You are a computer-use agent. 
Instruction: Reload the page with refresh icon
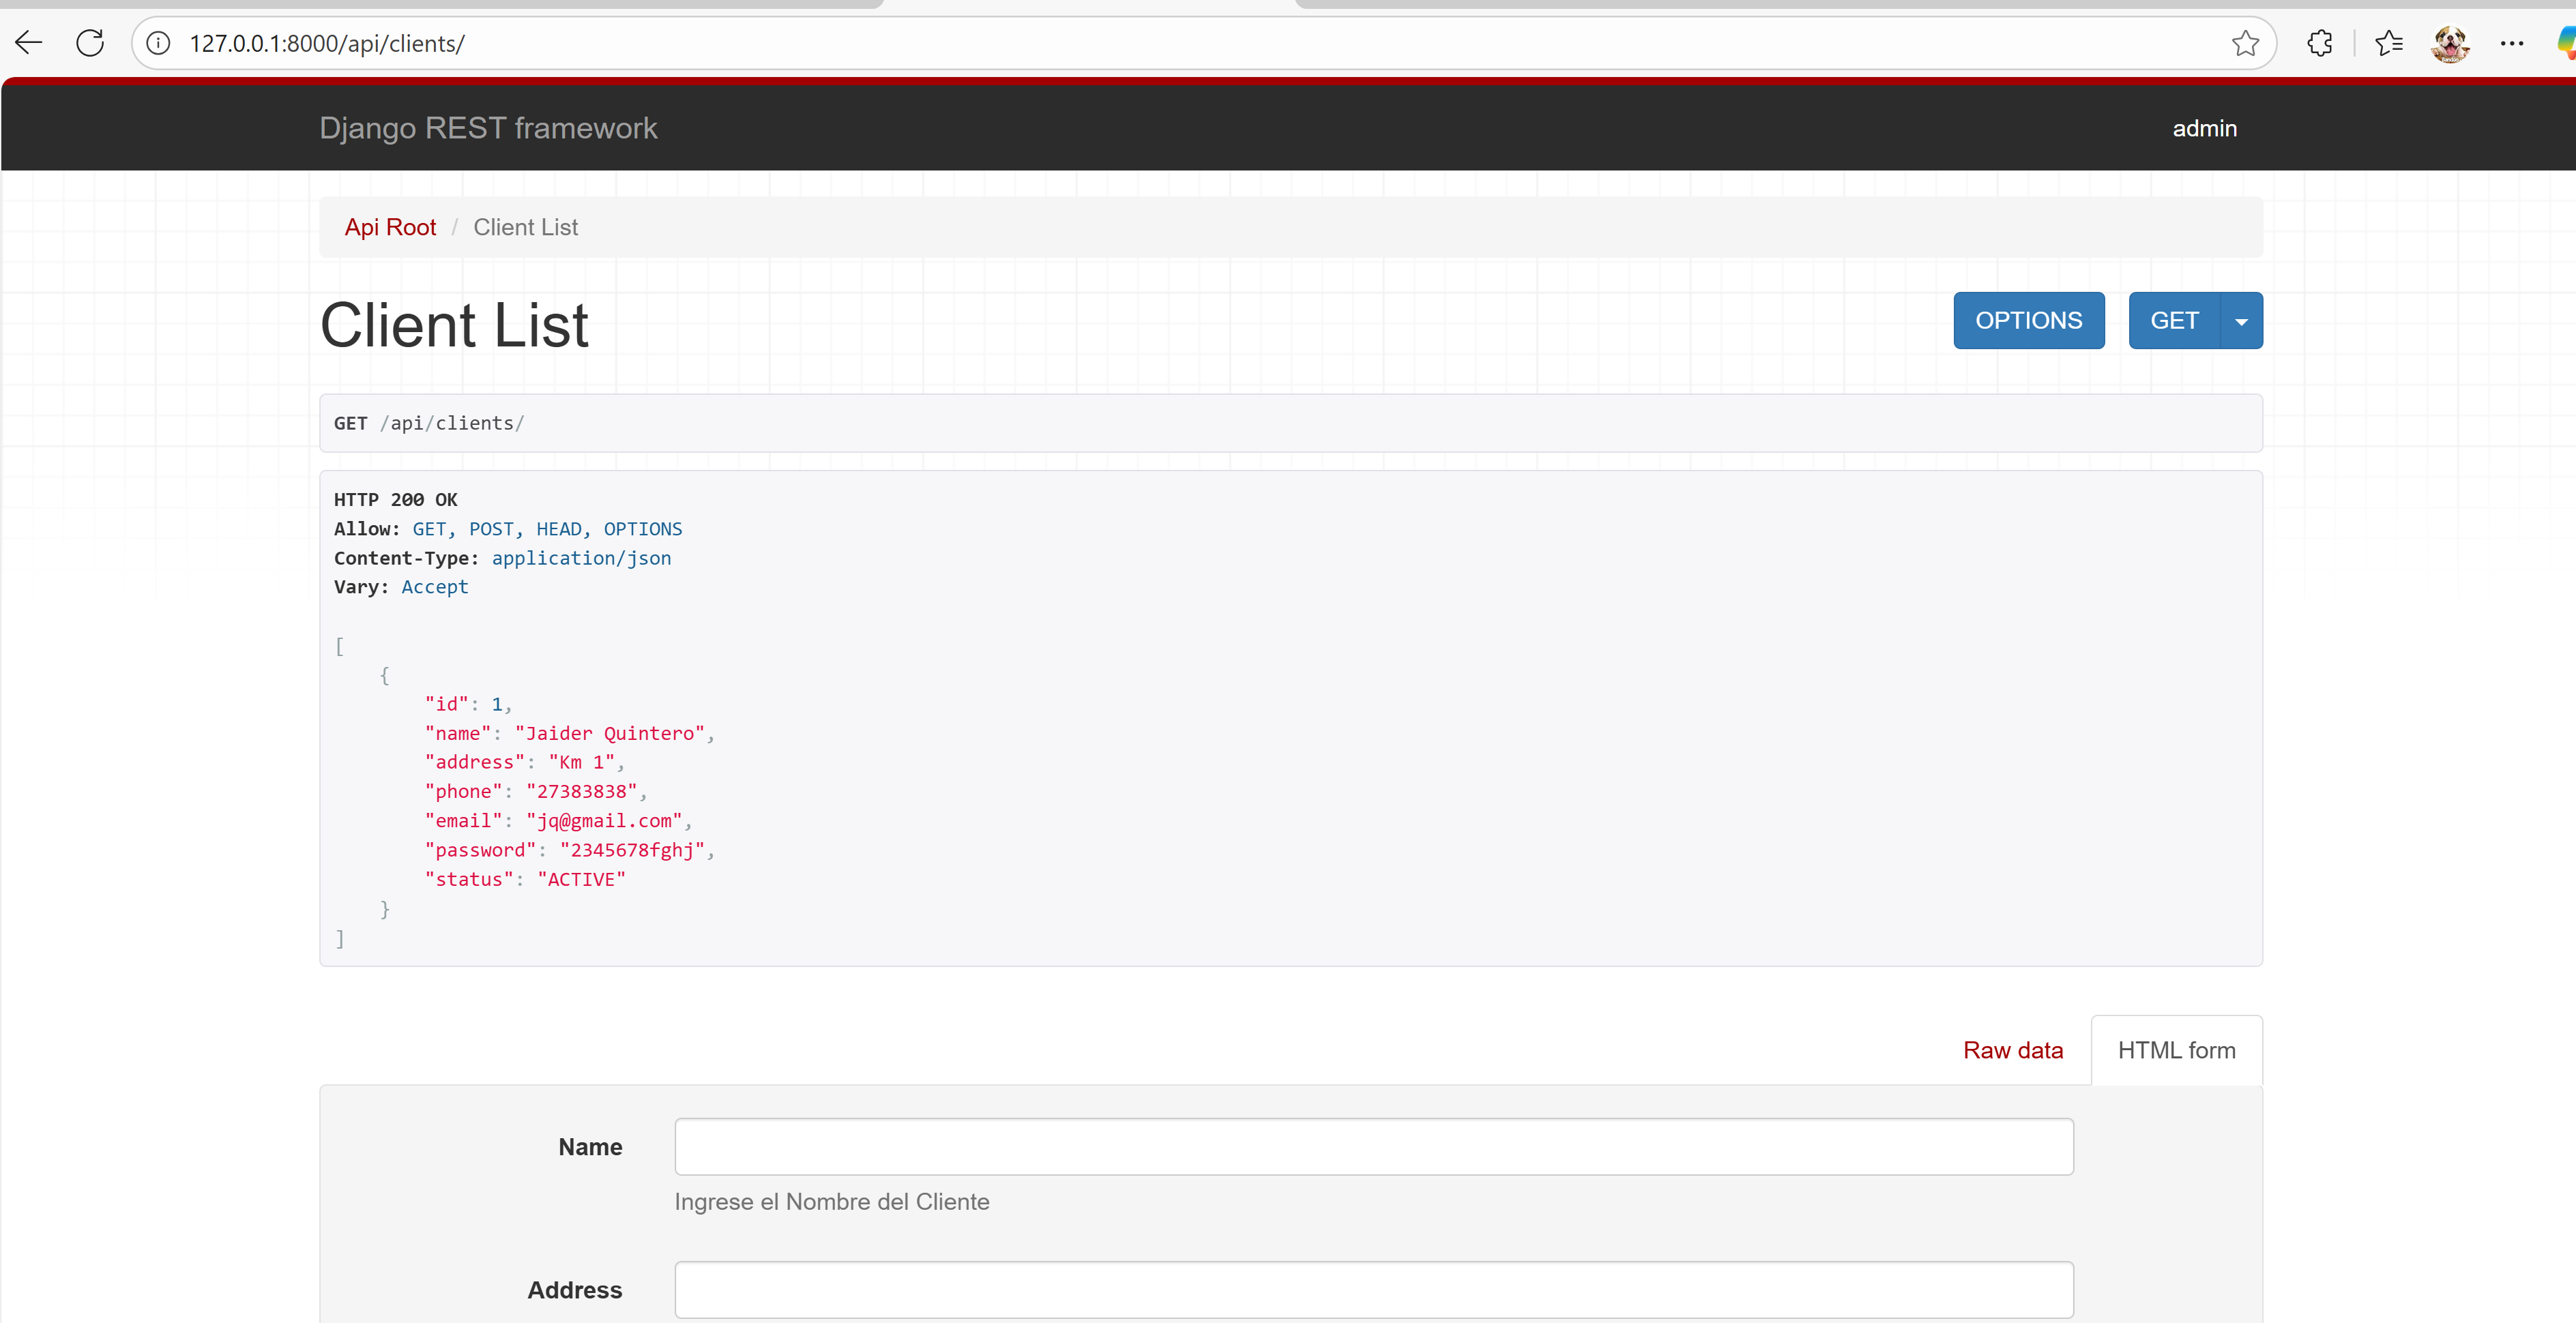coord(90,43)
